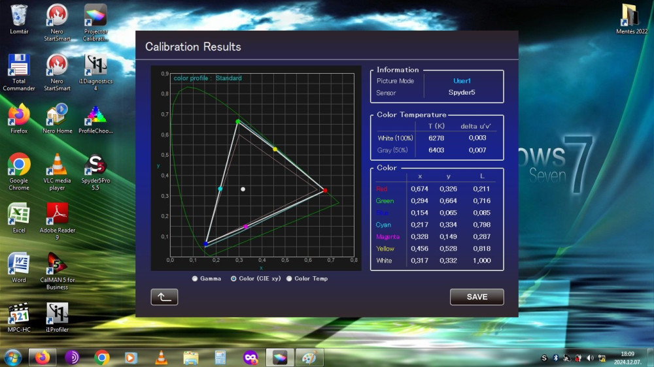Open the Paint palette icon in the taskbar
Image resolution: width=654 pixels, height=367 pixels.
[309, 357]
